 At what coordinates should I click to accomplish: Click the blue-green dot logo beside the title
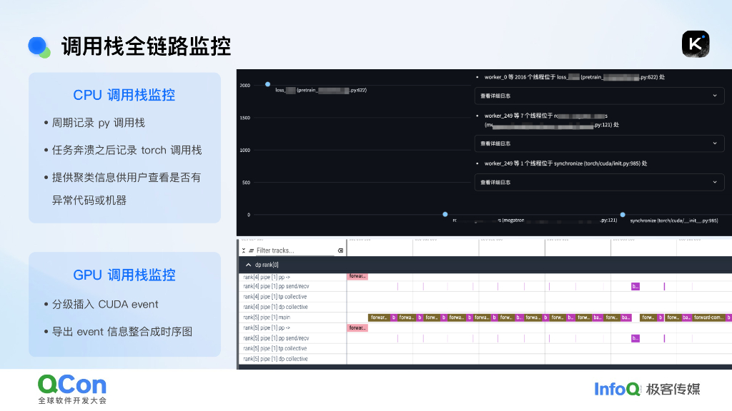[37, 45]
